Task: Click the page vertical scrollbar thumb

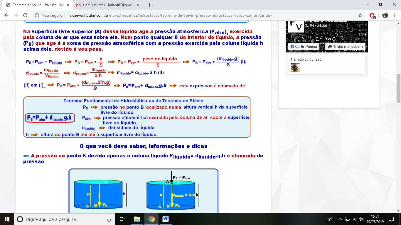Action: tap(398, 88)
